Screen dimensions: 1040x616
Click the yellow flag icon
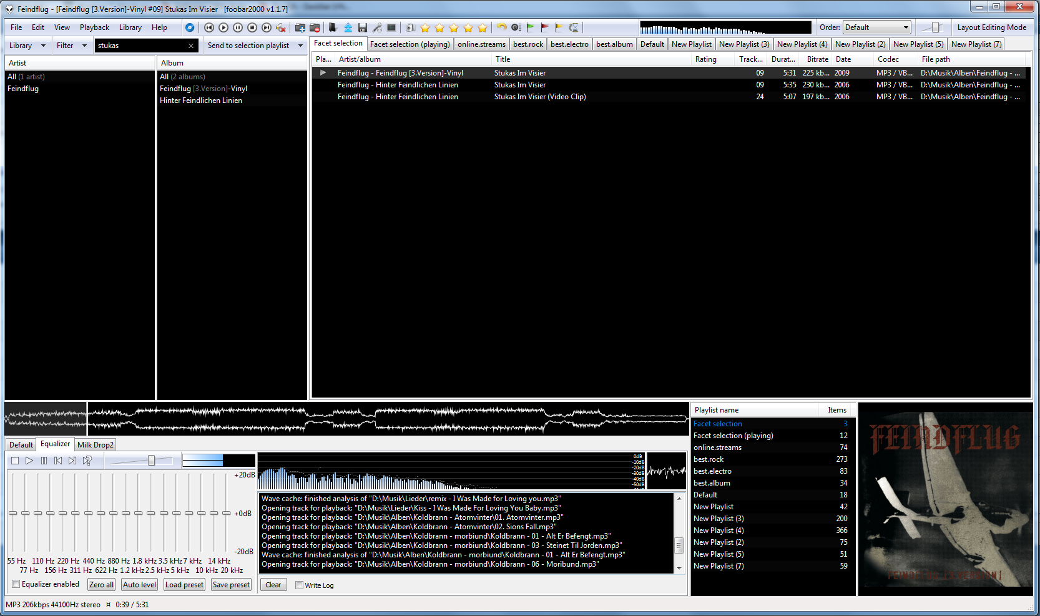[559, 27]
